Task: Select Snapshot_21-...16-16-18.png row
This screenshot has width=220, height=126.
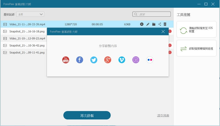Action: (24, 31)
